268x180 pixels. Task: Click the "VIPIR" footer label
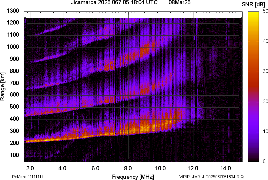click(184, 177)
